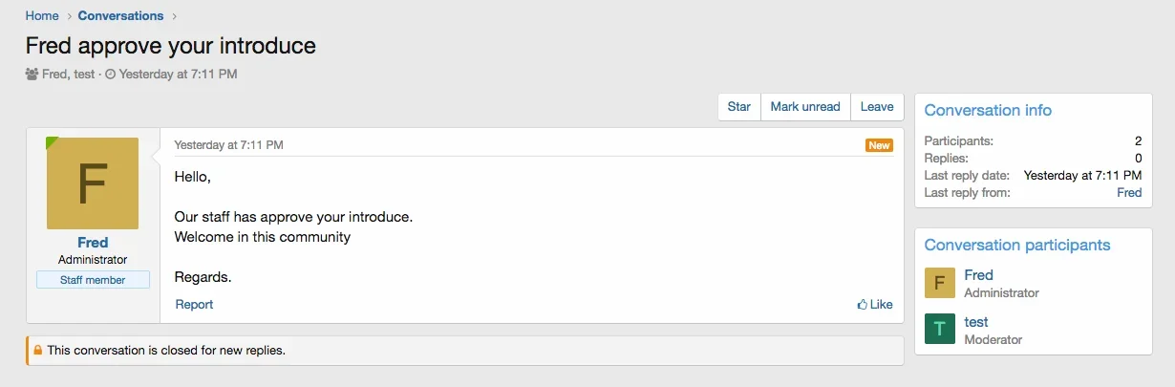Click test user's green avatar icon
This screenshot has height=387, width=1175.
tap(940, 329)
